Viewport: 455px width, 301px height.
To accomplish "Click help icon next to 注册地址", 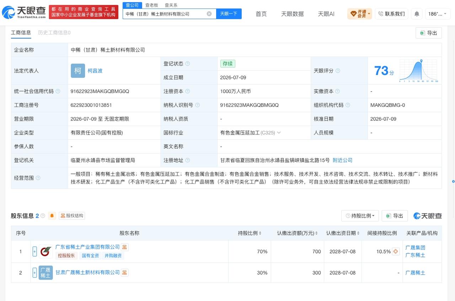I will coord(187,160).
